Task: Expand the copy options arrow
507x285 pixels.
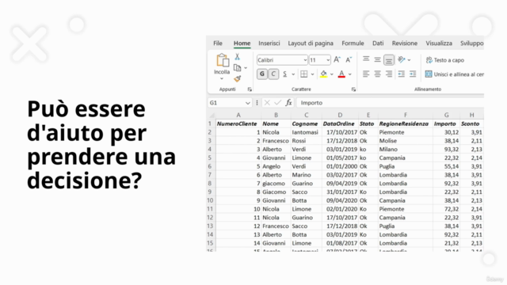Action: pyautogui.click(x=246, y=68)
